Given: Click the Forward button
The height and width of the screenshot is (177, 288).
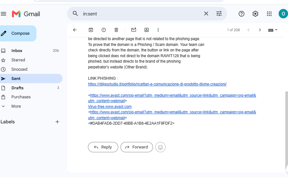Looking at the screenshot, I should (x=137, y=147).
